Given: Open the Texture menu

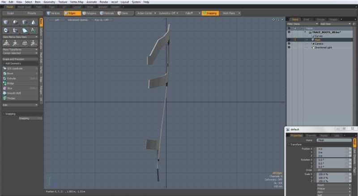Looking at the screenshot, I should coord(63,2).
